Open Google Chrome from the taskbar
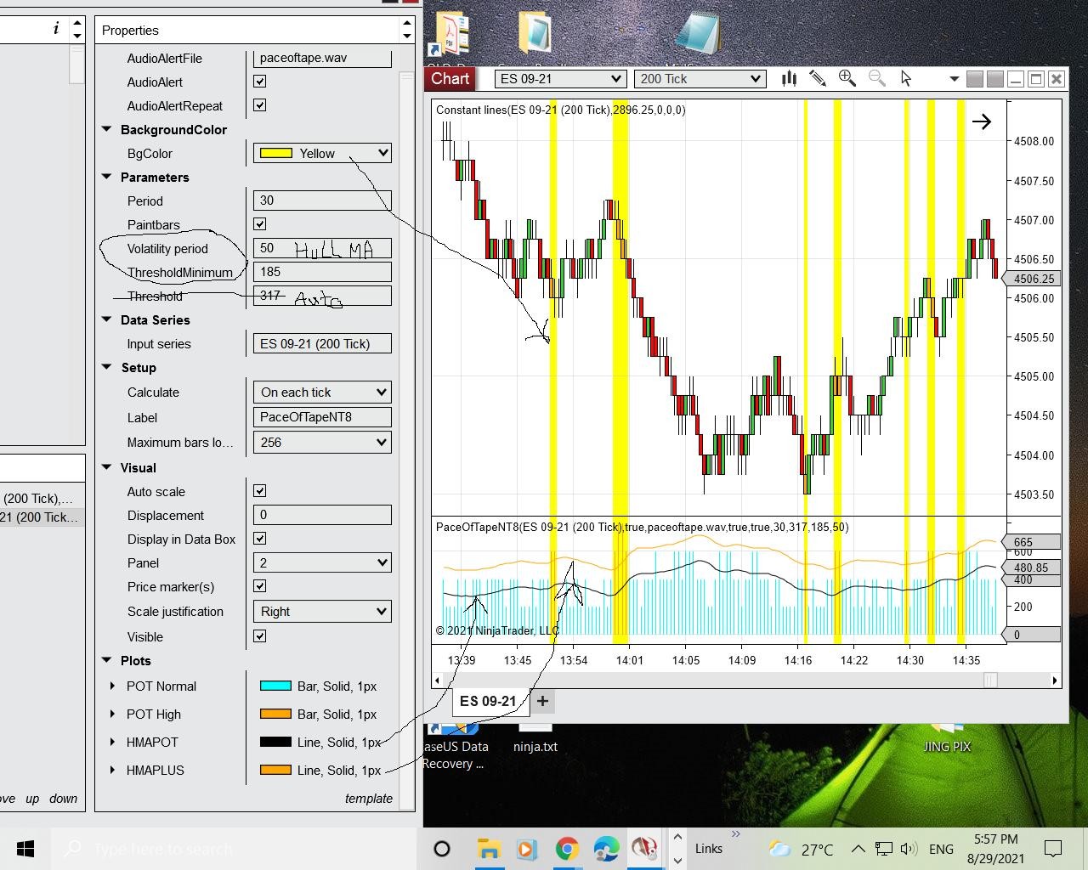 567,849
